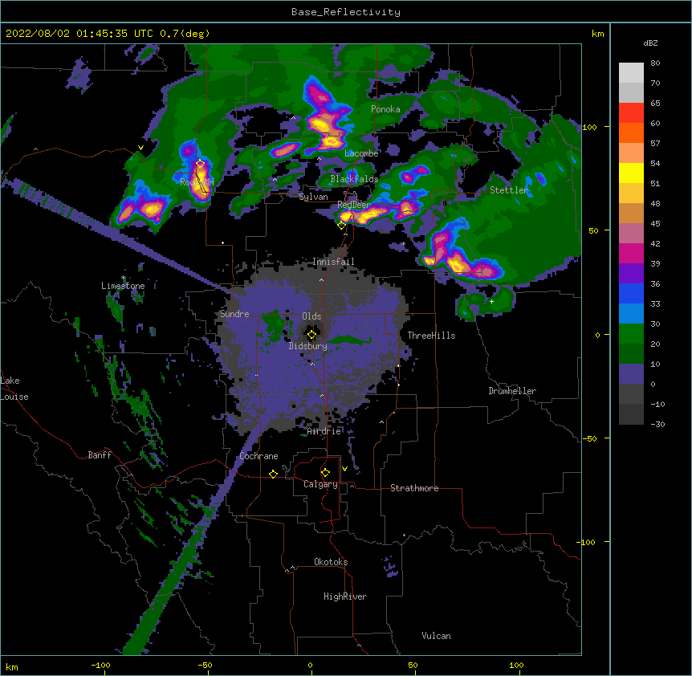Click the Vulcan town label
This screenshot has width=692, height=676.
436,636
